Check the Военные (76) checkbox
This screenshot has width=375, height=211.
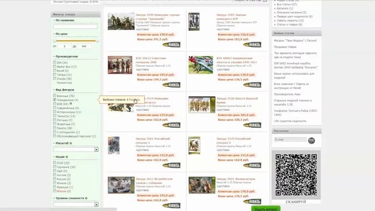(x=54, y=96)
